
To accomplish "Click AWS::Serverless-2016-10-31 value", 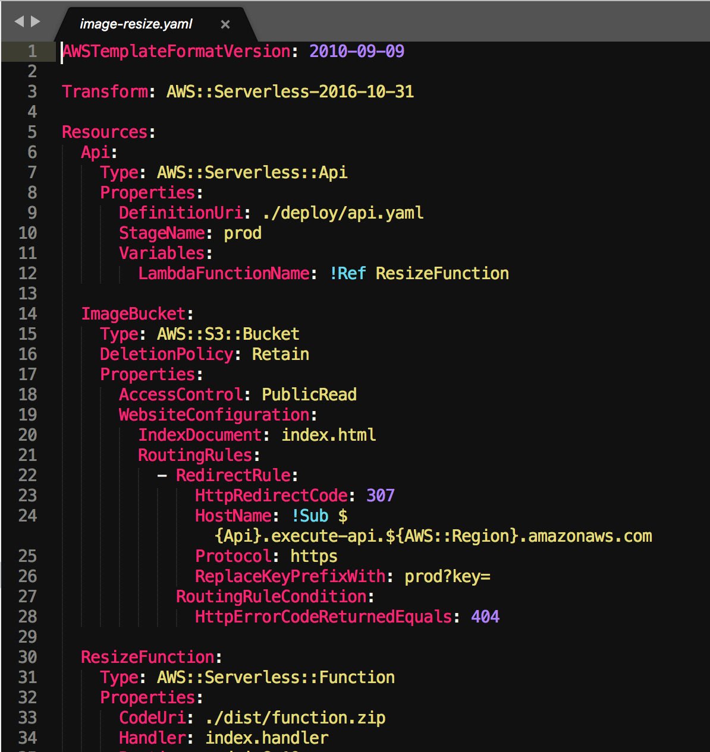I will coord(290,91).
